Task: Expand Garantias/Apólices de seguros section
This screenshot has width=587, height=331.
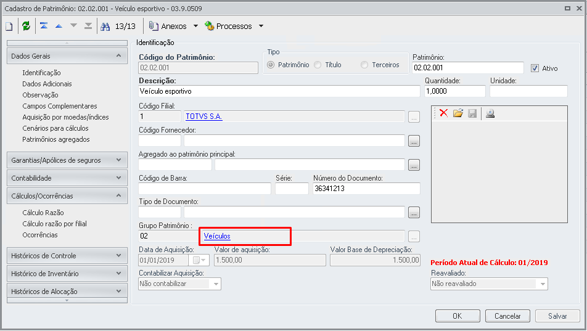Action: [x=67, y=160]
